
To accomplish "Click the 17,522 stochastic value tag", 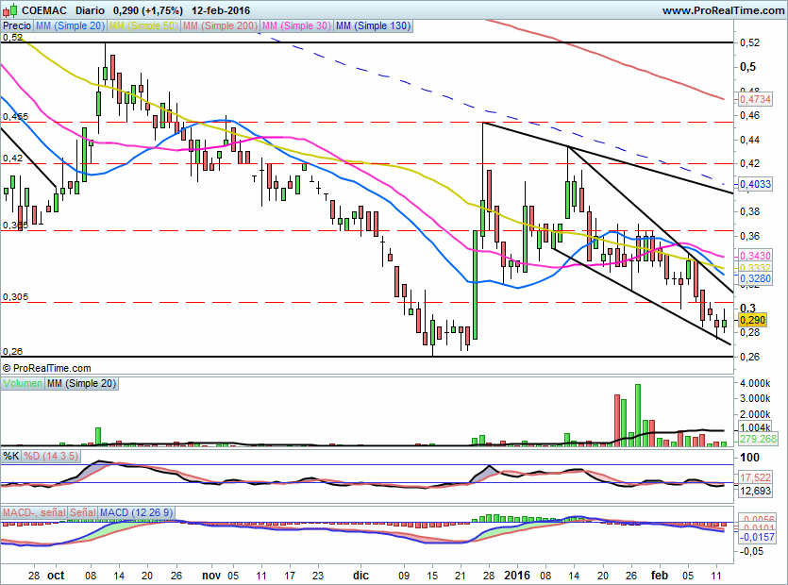I will [x=755, y=477].
